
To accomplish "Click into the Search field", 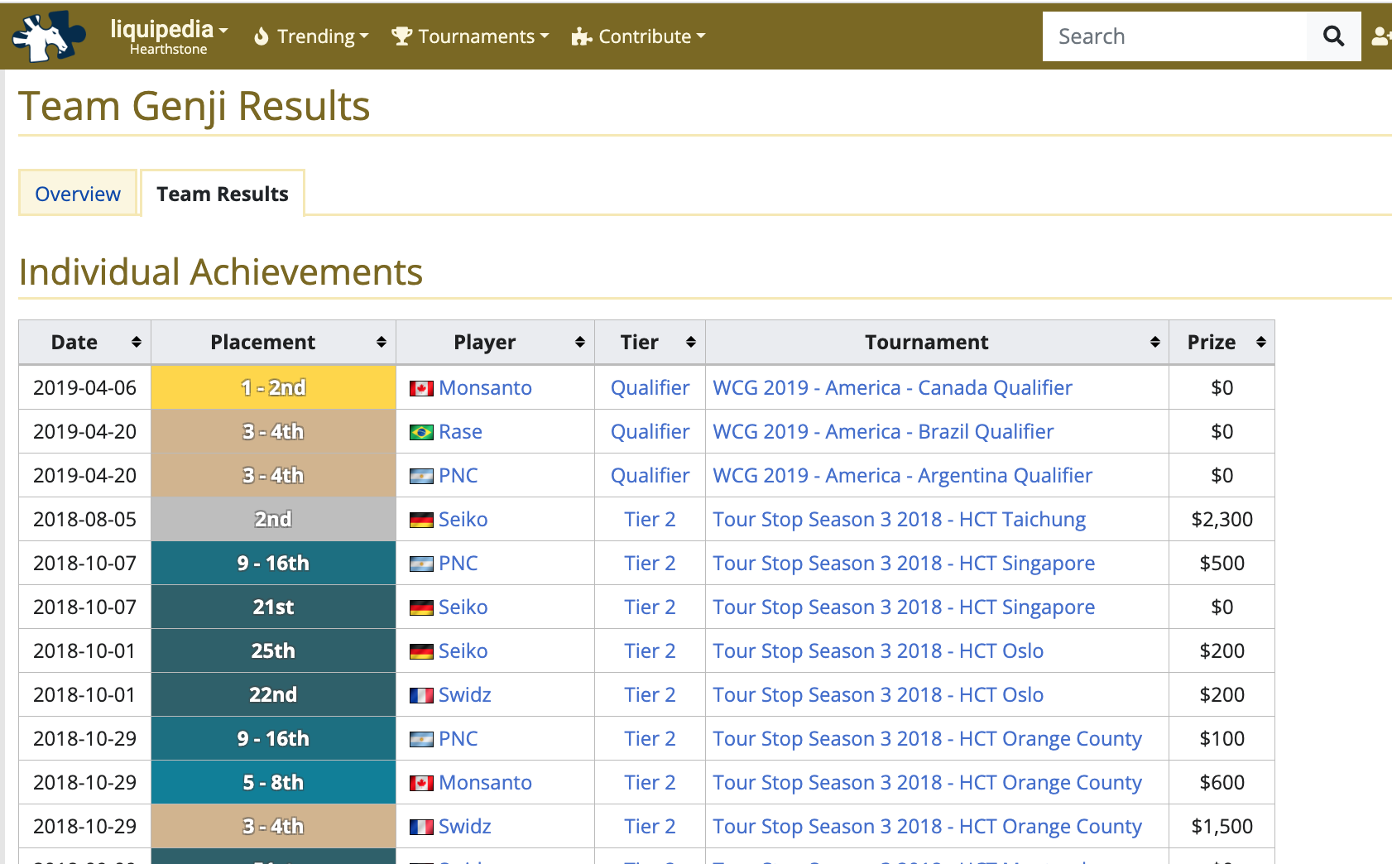I will (x=1174, y=36).
